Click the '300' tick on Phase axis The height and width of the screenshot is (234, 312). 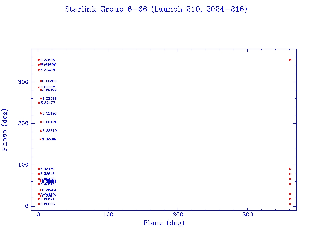point(23,82)
